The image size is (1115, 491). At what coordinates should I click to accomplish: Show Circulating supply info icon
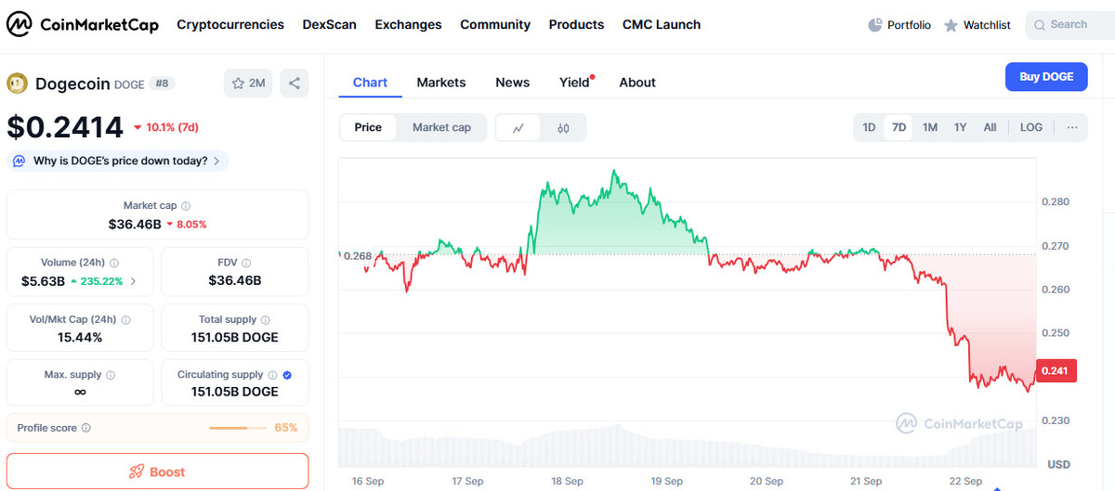[272, 375]
